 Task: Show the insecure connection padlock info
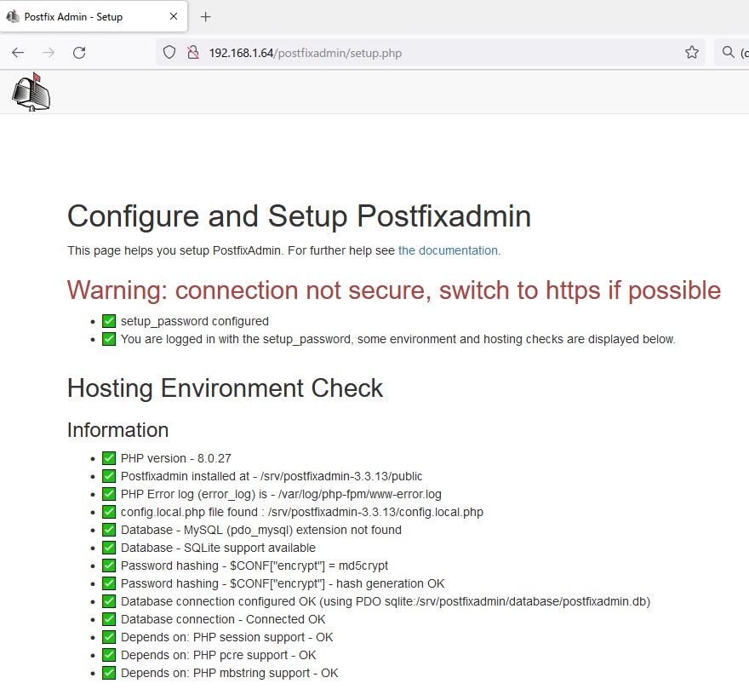[x=193, y=52]
